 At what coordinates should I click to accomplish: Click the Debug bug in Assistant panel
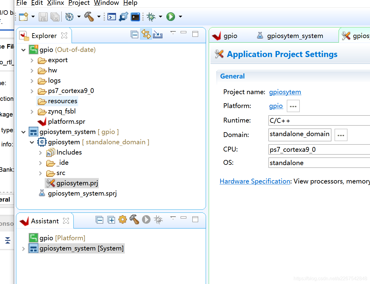(x=158, y=219)
